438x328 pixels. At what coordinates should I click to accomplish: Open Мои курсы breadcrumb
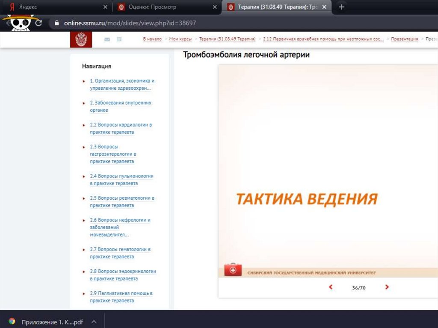[x=181, y=39]
